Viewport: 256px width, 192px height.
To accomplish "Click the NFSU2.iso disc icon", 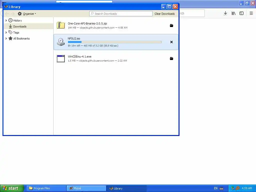I will pos(61,42).
